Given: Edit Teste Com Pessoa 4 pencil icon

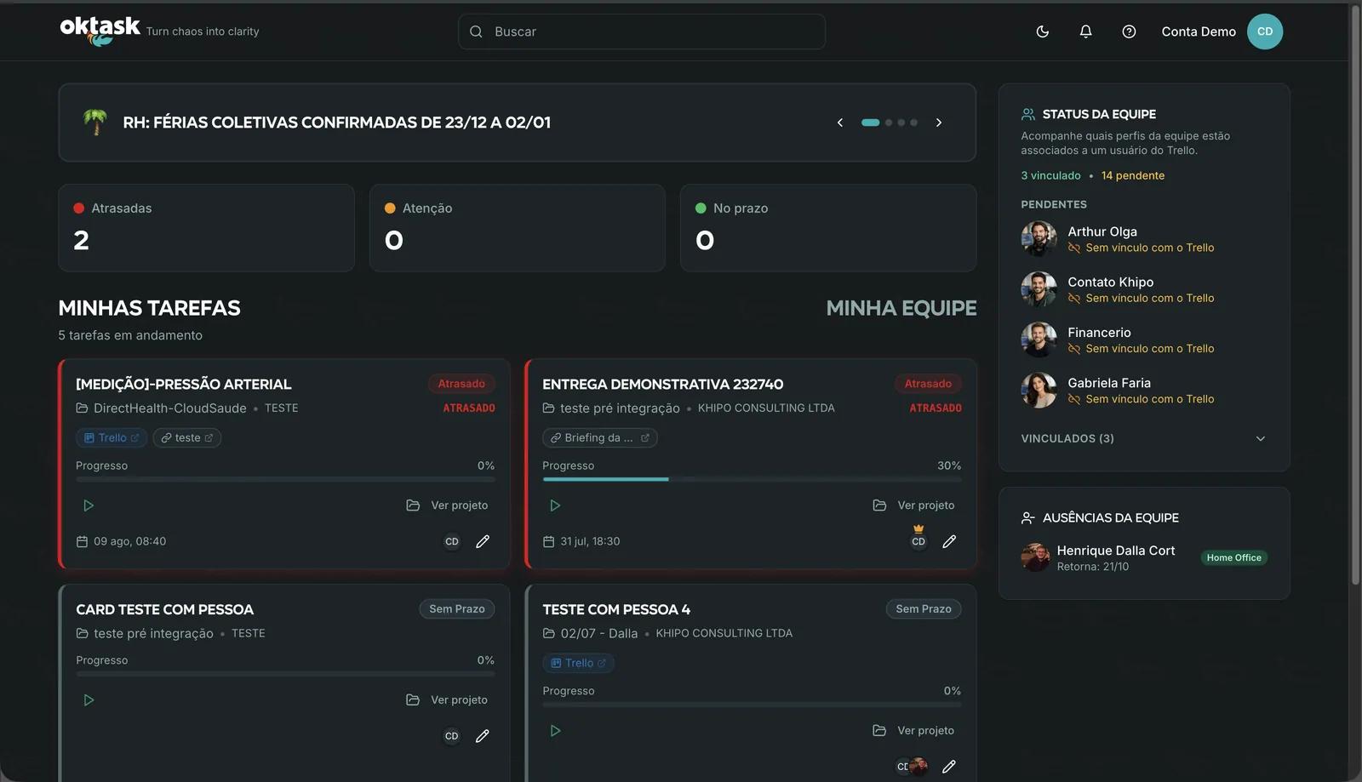Looking at the screenshot, I should click(x=949, y=767).
